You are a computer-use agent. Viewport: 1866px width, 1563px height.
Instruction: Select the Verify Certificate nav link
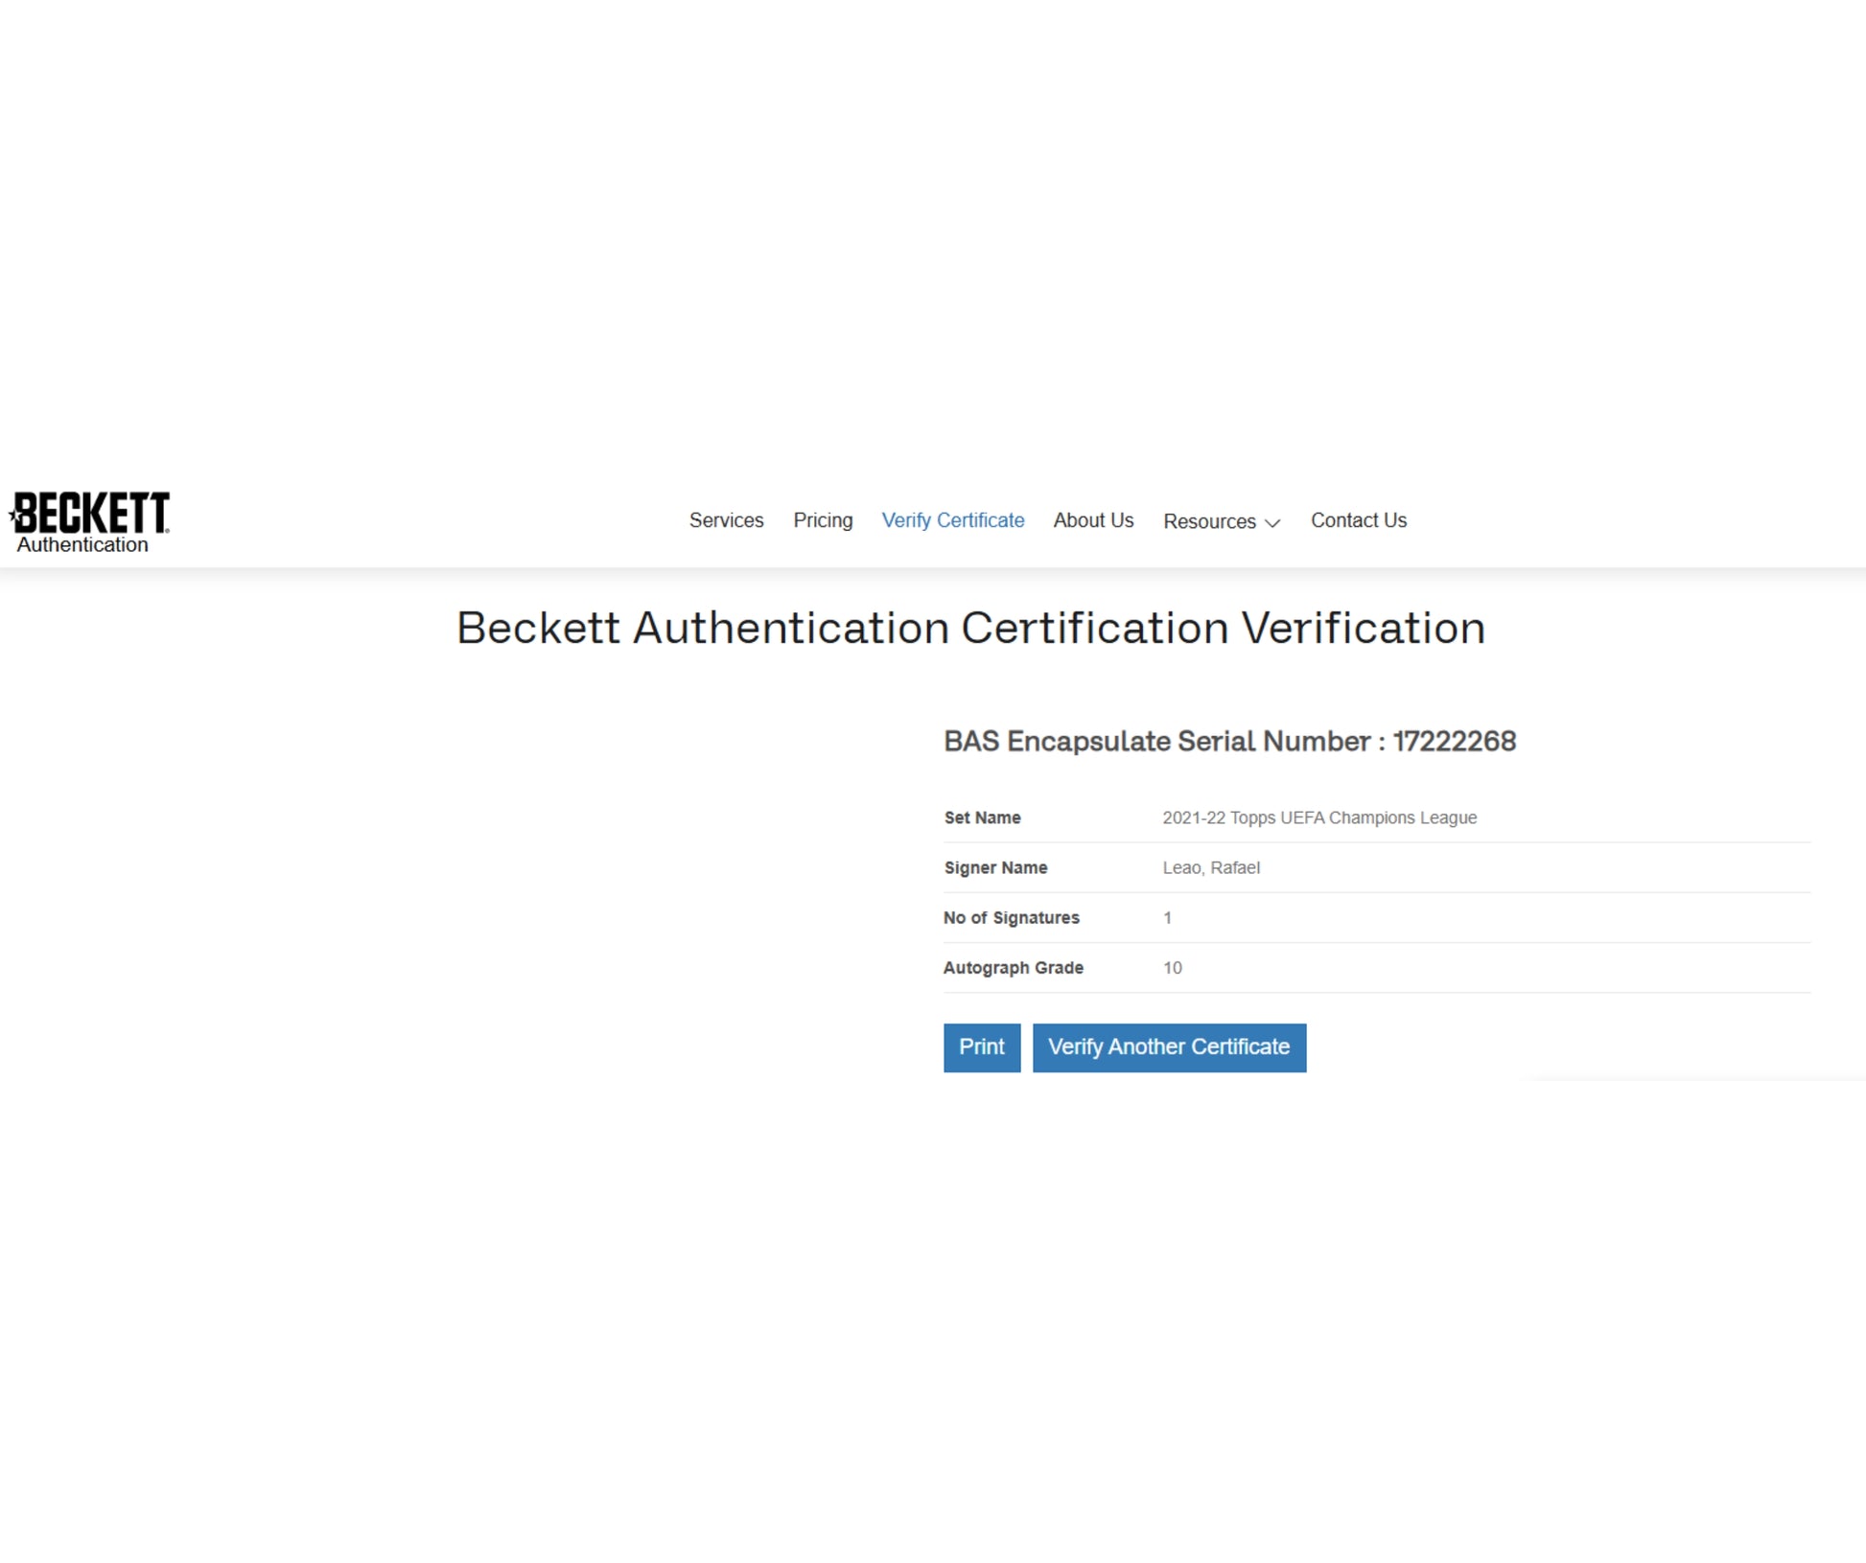[x=952, y=520]
